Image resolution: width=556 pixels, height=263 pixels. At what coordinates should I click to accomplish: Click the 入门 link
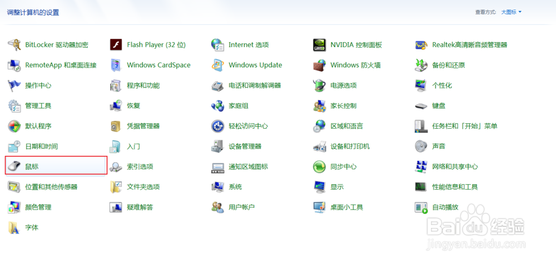(x=133, y=146)
